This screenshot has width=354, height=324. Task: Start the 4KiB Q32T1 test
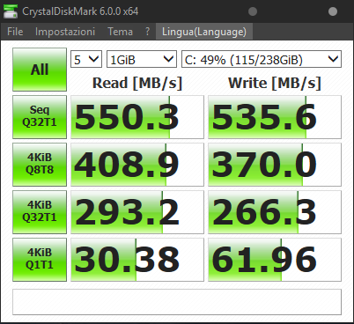(x=40, y=212)
